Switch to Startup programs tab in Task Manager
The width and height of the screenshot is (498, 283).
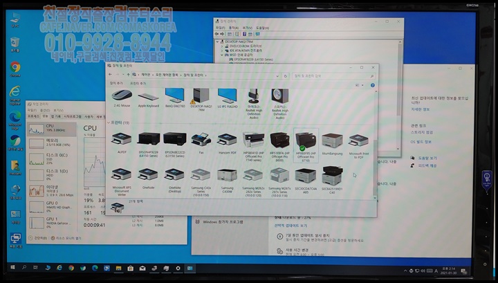73,116
